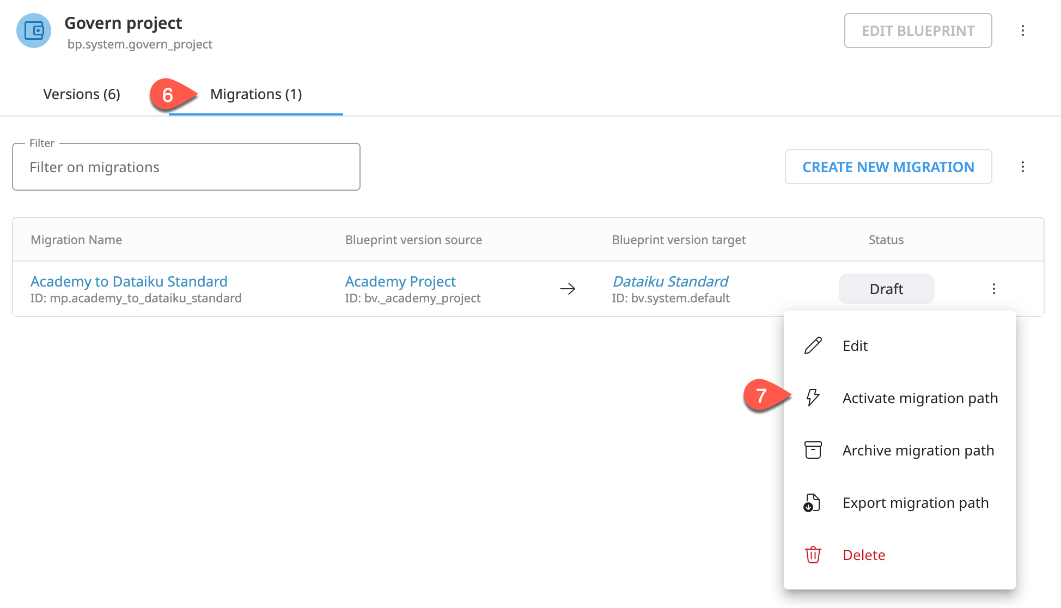Click inside the Filter on migrations field
Image resolution: width=1061 pixels, height=608 pixels.
(186, 167)
